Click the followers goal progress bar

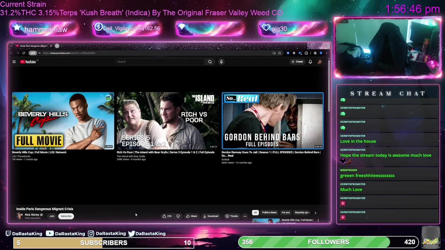click(x=328, y=242)
